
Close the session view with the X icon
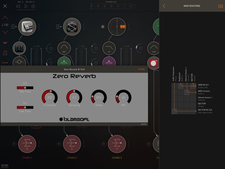[5, 6]
